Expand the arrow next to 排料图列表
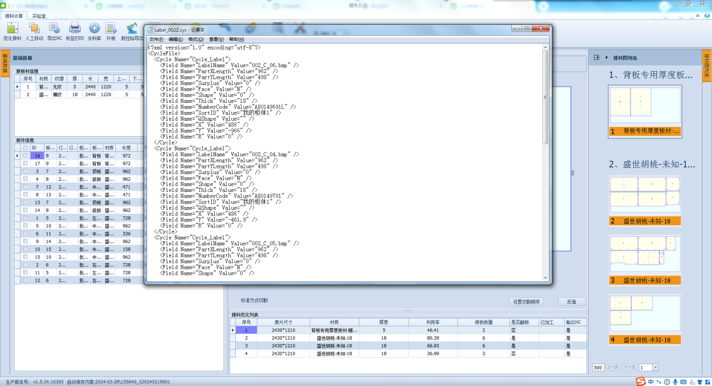This screenshot has width=712, height=386. point(607,57)
